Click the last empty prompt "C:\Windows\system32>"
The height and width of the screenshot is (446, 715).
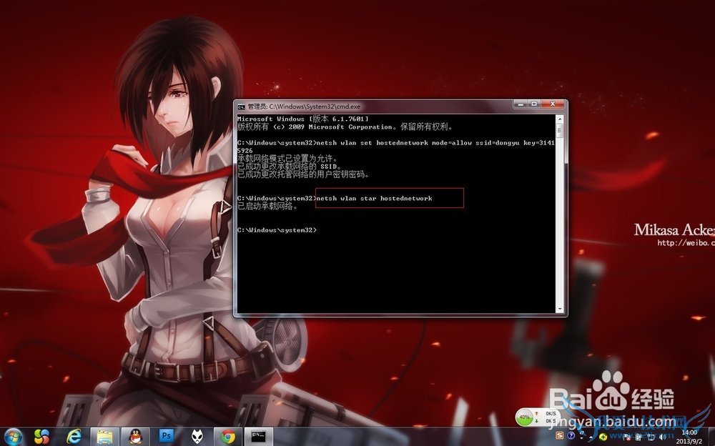277,230
